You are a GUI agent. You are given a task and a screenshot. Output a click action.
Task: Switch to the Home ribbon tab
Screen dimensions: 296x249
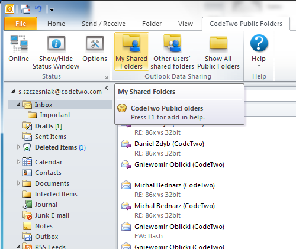(x=56, y=24)
